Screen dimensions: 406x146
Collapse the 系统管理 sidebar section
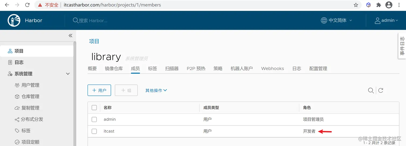tap(68, 74)
